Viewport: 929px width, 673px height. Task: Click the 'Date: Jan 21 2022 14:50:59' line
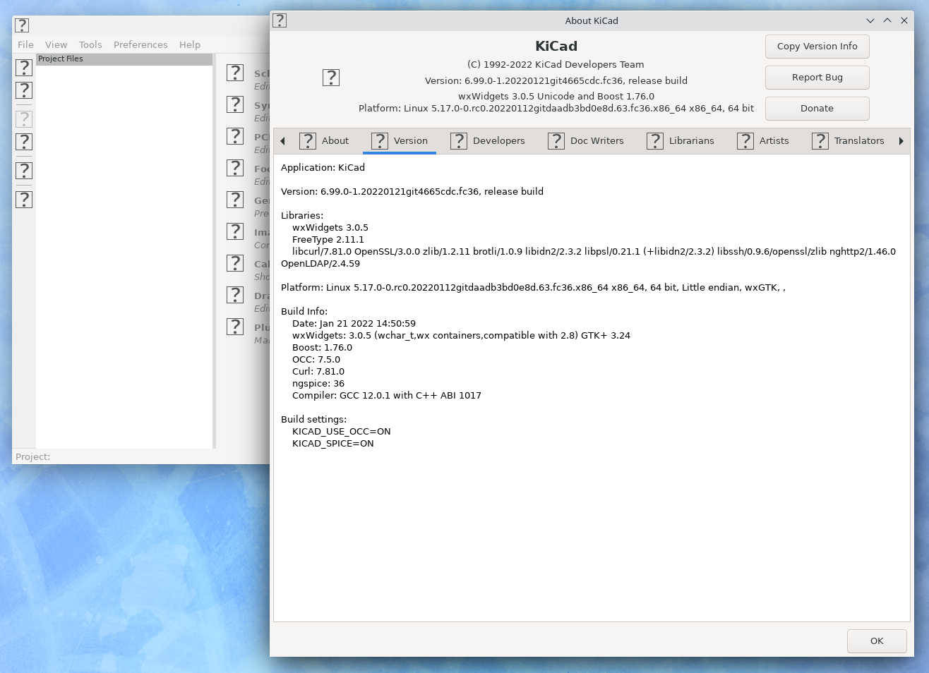coord(354,324)
